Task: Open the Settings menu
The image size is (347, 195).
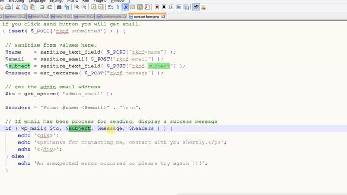Action: (x=56, y=1)
